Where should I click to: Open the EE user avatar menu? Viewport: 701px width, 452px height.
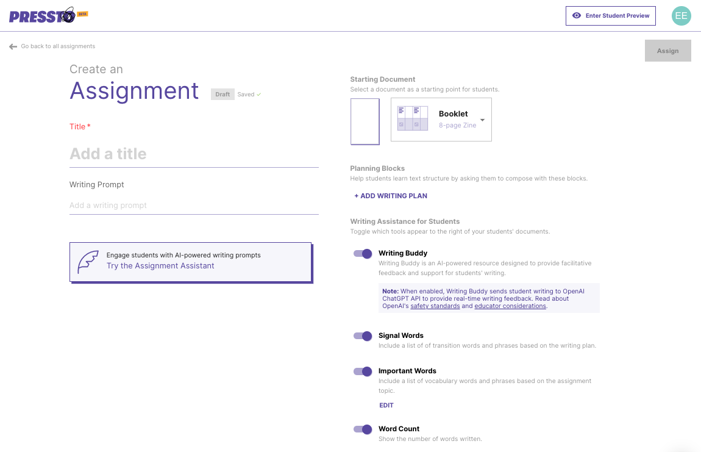click(x=681, y=16)
